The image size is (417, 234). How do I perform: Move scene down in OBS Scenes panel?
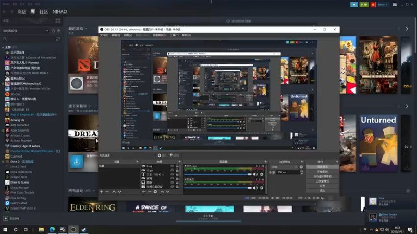pyautogui.click(x=120, y=191)
